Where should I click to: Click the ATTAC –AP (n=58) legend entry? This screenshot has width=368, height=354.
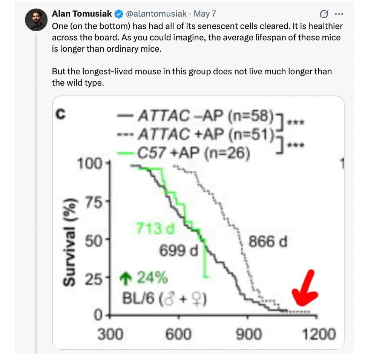(x=195, y=116)
